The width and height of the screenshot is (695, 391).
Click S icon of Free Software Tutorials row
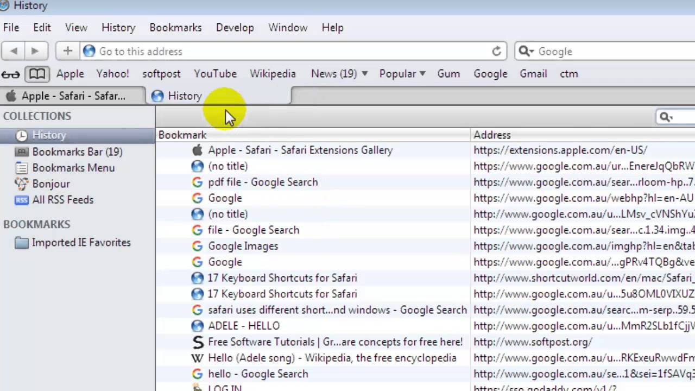click(198, 342)
